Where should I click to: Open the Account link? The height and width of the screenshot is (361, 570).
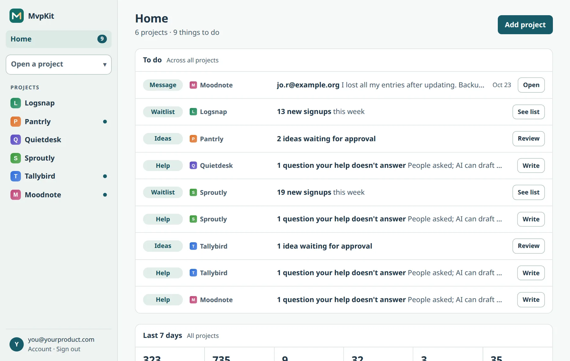(x=40, y=349)
